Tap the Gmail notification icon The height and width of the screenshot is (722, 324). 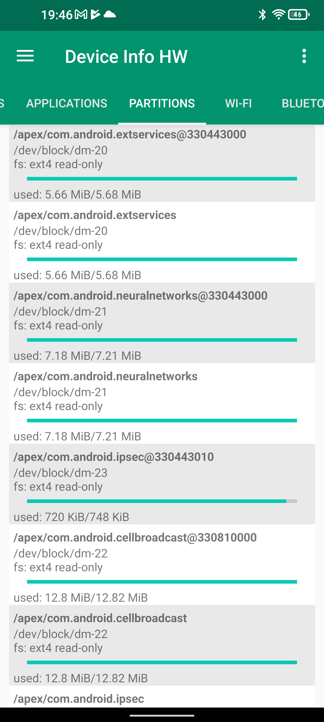pyautogui.click(x=81, y=14)
